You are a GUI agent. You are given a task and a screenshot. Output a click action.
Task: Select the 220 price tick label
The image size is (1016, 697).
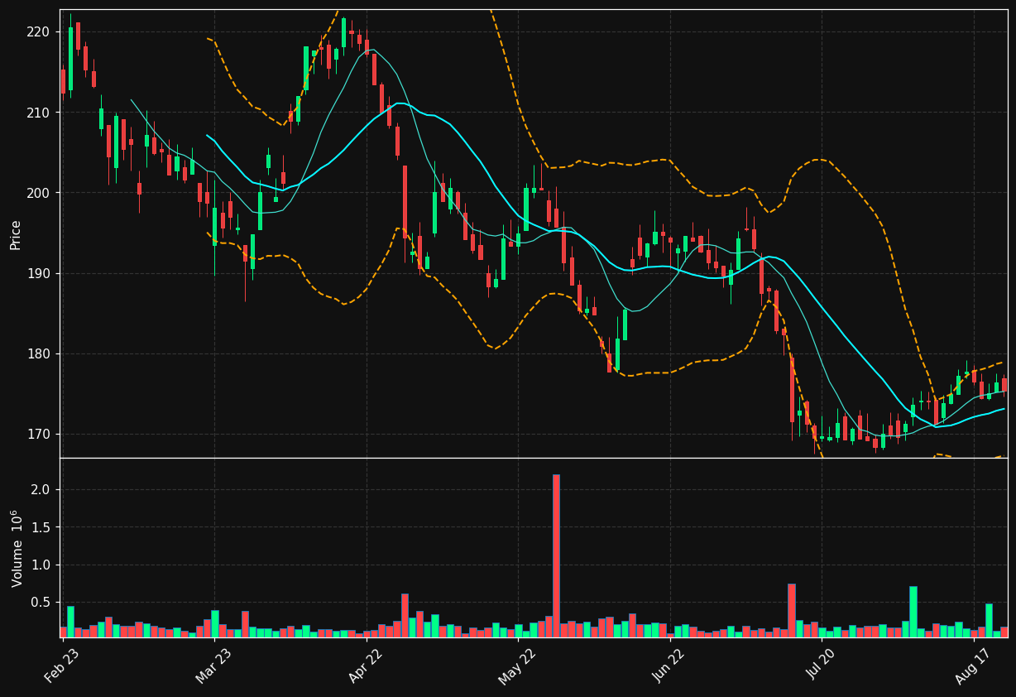coord(38,31)
